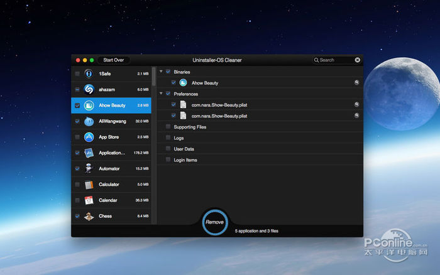The image size is (440, 275).
Task: Uncheck the Chess app checkbox
Action: (77, 216)
